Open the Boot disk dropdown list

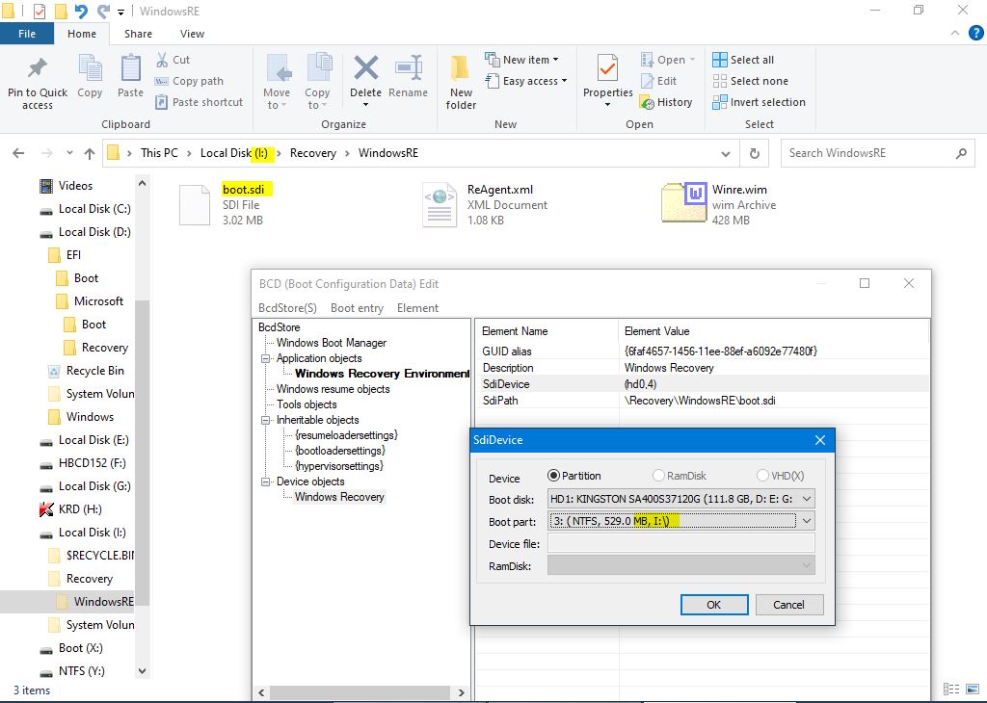tap(807, 499)
